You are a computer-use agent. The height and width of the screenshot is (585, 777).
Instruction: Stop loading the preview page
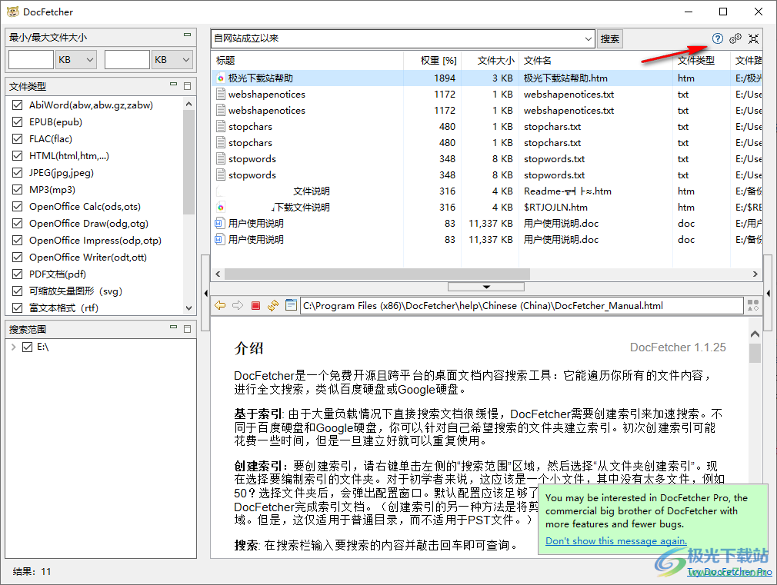pos(255,306)
